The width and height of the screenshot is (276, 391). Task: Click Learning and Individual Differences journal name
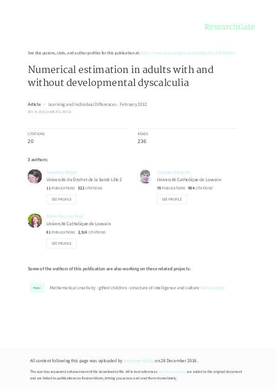pos(82,104)
